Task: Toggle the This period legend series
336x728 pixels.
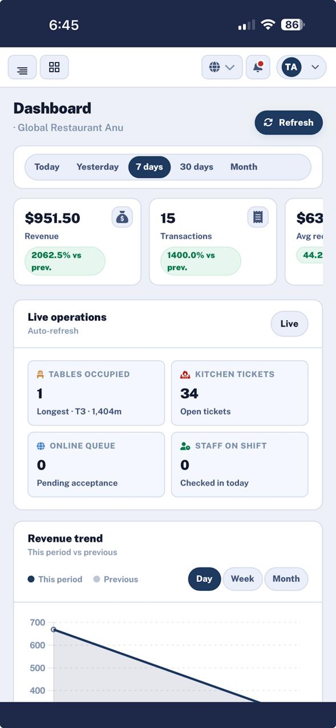Action: pos(55,579)
